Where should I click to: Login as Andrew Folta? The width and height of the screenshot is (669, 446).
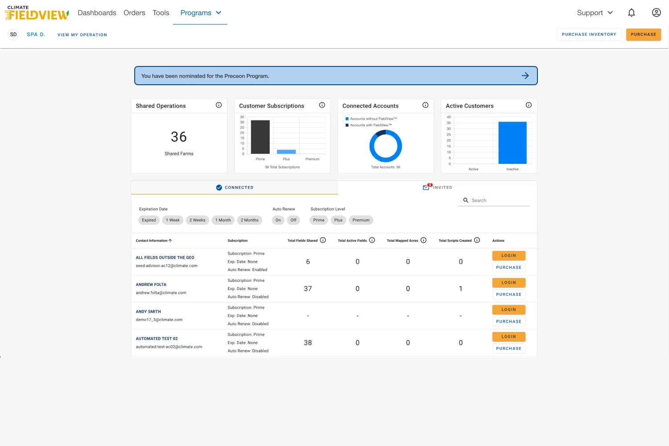[509, 283]
